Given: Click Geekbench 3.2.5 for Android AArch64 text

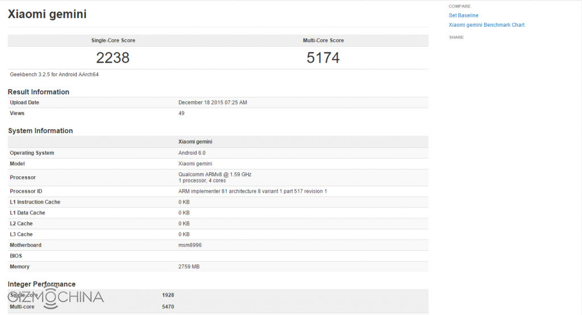Looking at the screenshot, I should [54, 74].
